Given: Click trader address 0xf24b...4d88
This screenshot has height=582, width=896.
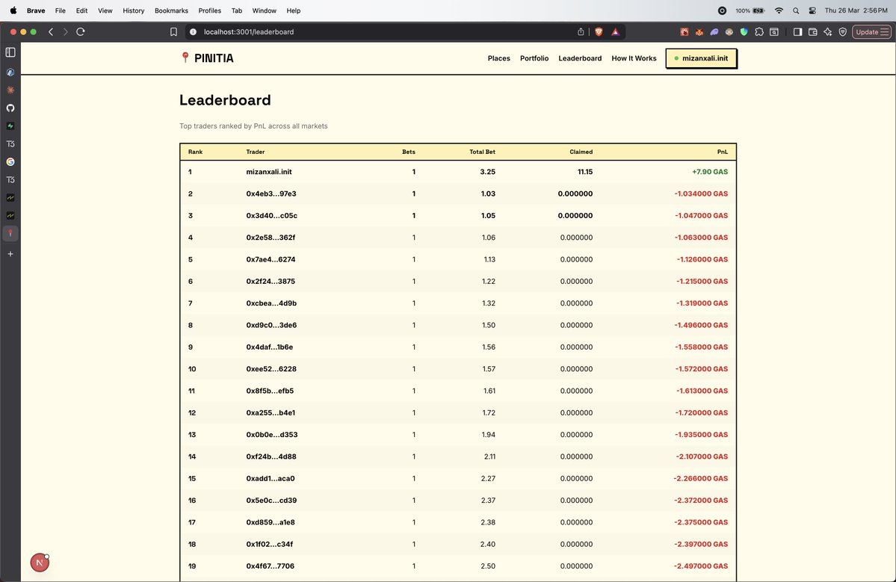Looking at the screenshot, I should click(271, 456).
